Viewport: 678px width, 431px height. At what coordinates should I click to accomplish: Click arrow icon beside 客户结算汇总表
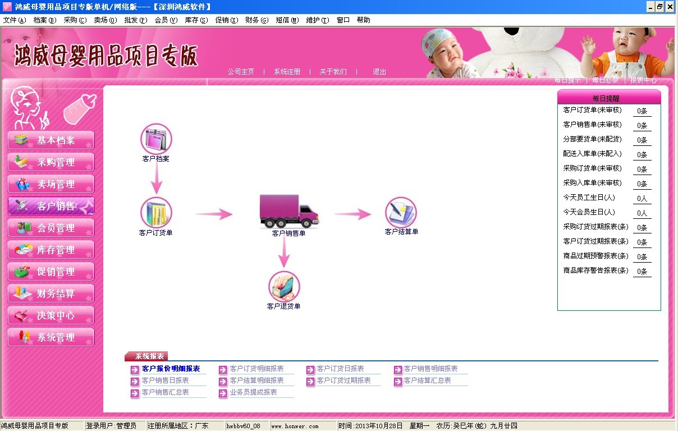(x=398, y=382)
